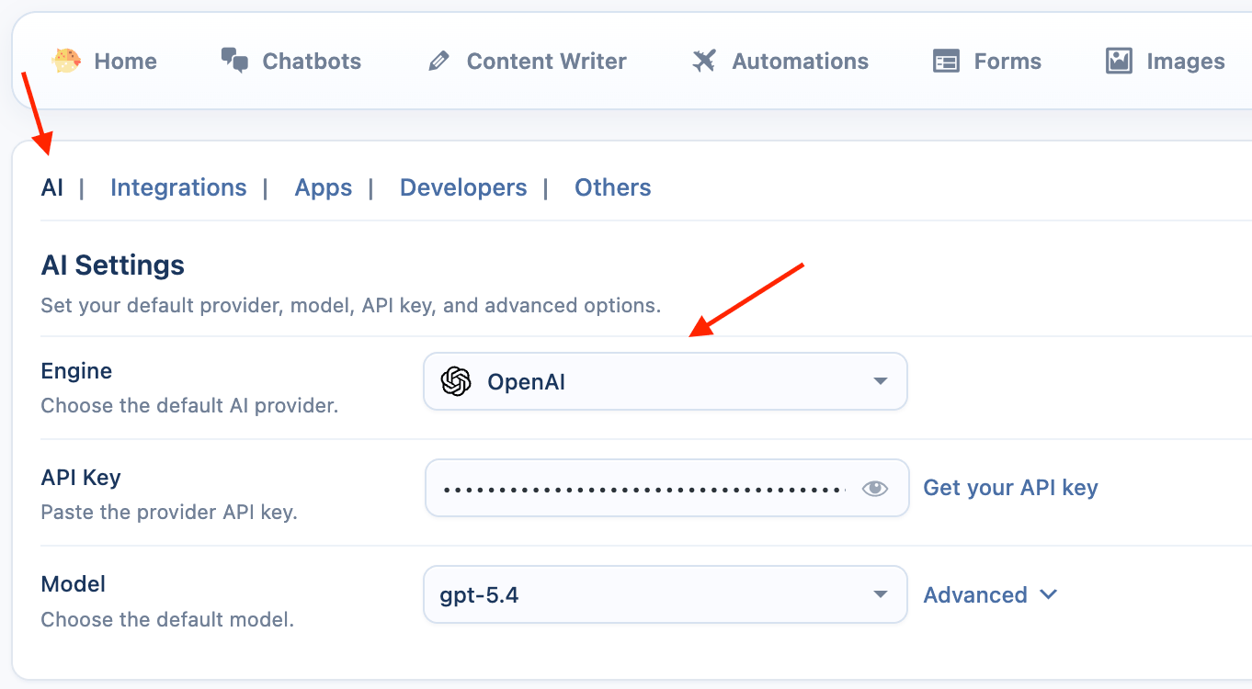This screenshot has height=689, width=1252.
Task: Follow the Get your API key link
Action: coord(1010,488)
